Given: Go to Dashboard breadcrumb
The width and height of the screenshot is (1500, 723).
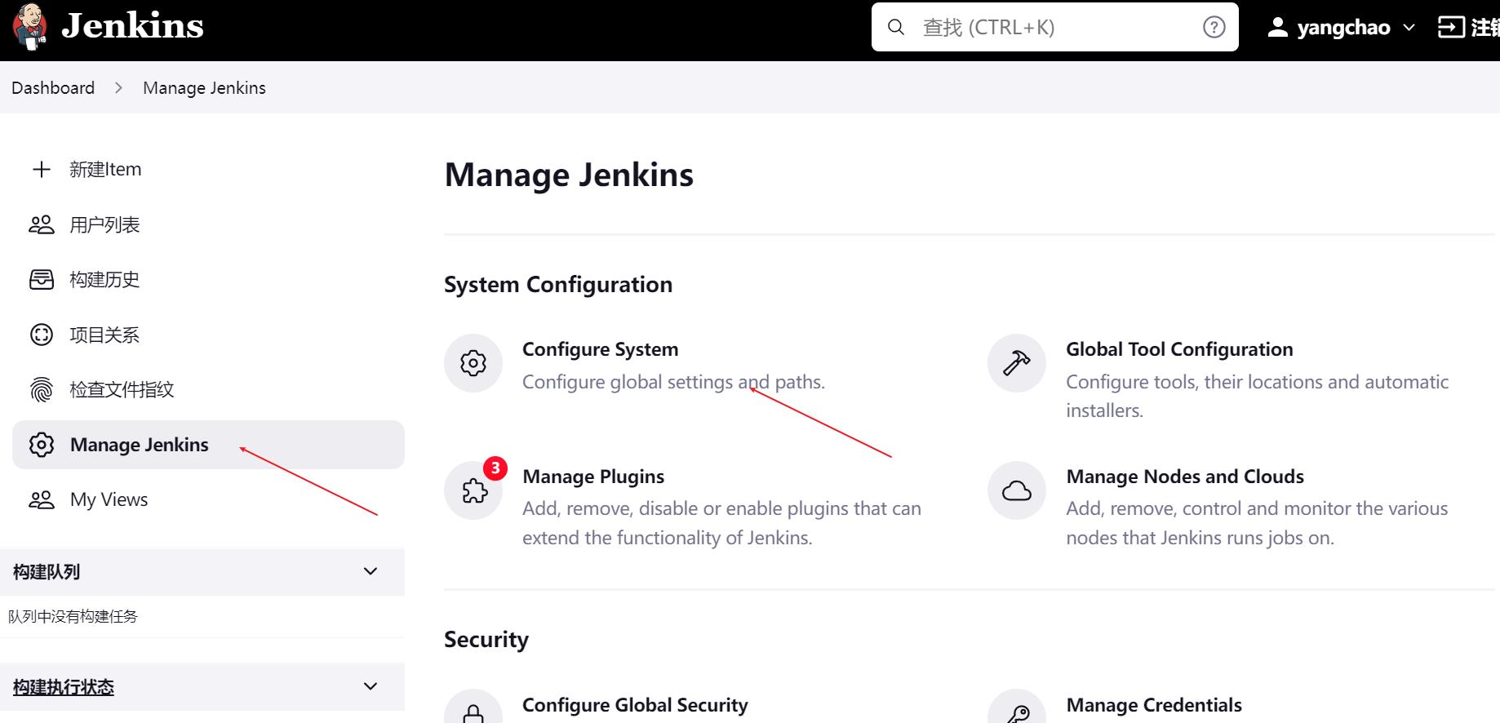Looking at the screenshot, I should (x=53, y=87).
